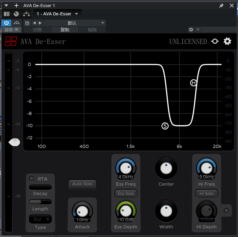Click the 4.0kHz Ess Freq value
The width and height of the screenshot is (238, 237).
click(x=126, y=177)
